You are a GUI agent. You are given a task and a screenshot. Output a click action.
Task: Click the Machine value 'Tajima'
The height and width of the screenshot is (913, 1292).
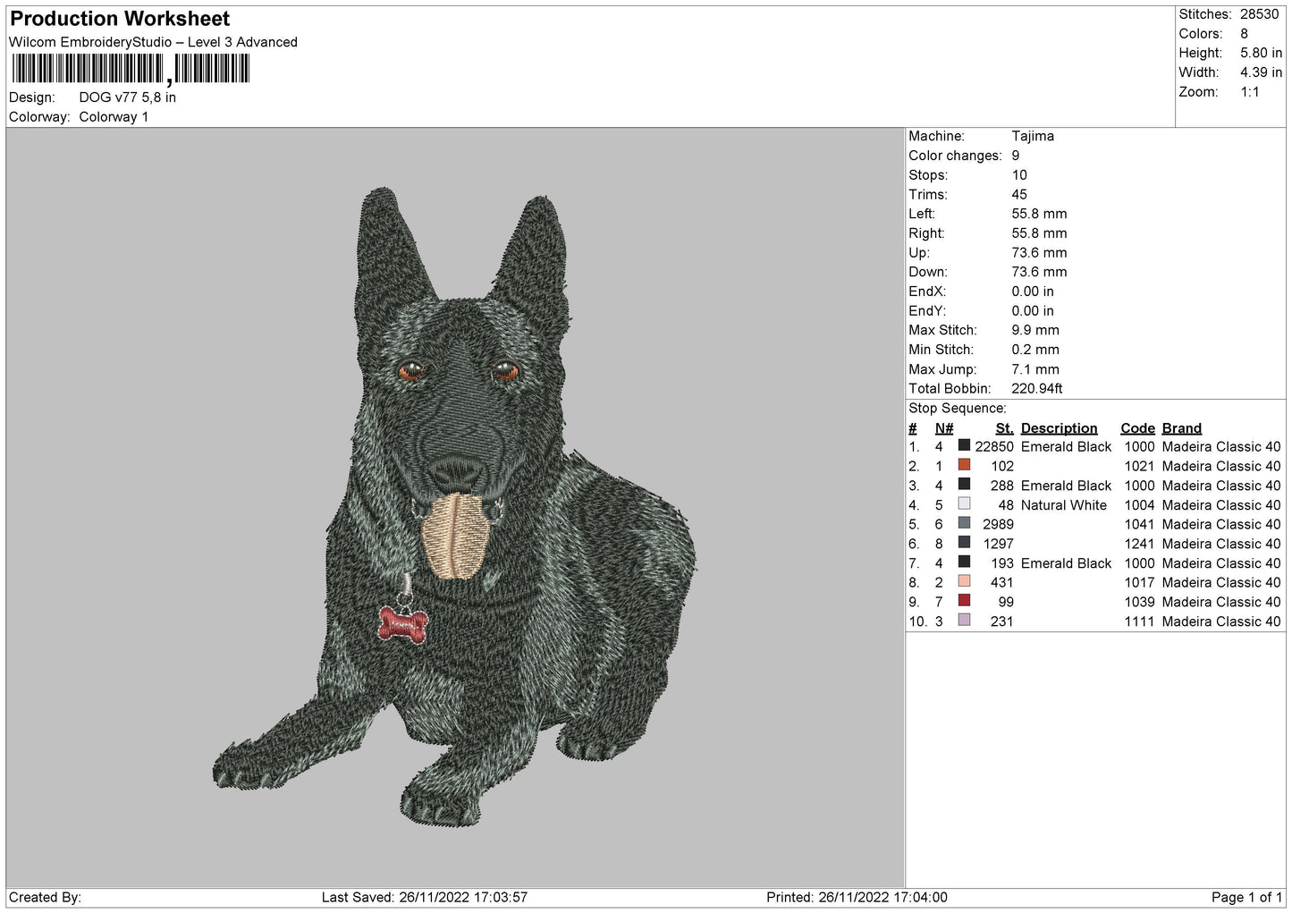click(x=1033, y=136)
